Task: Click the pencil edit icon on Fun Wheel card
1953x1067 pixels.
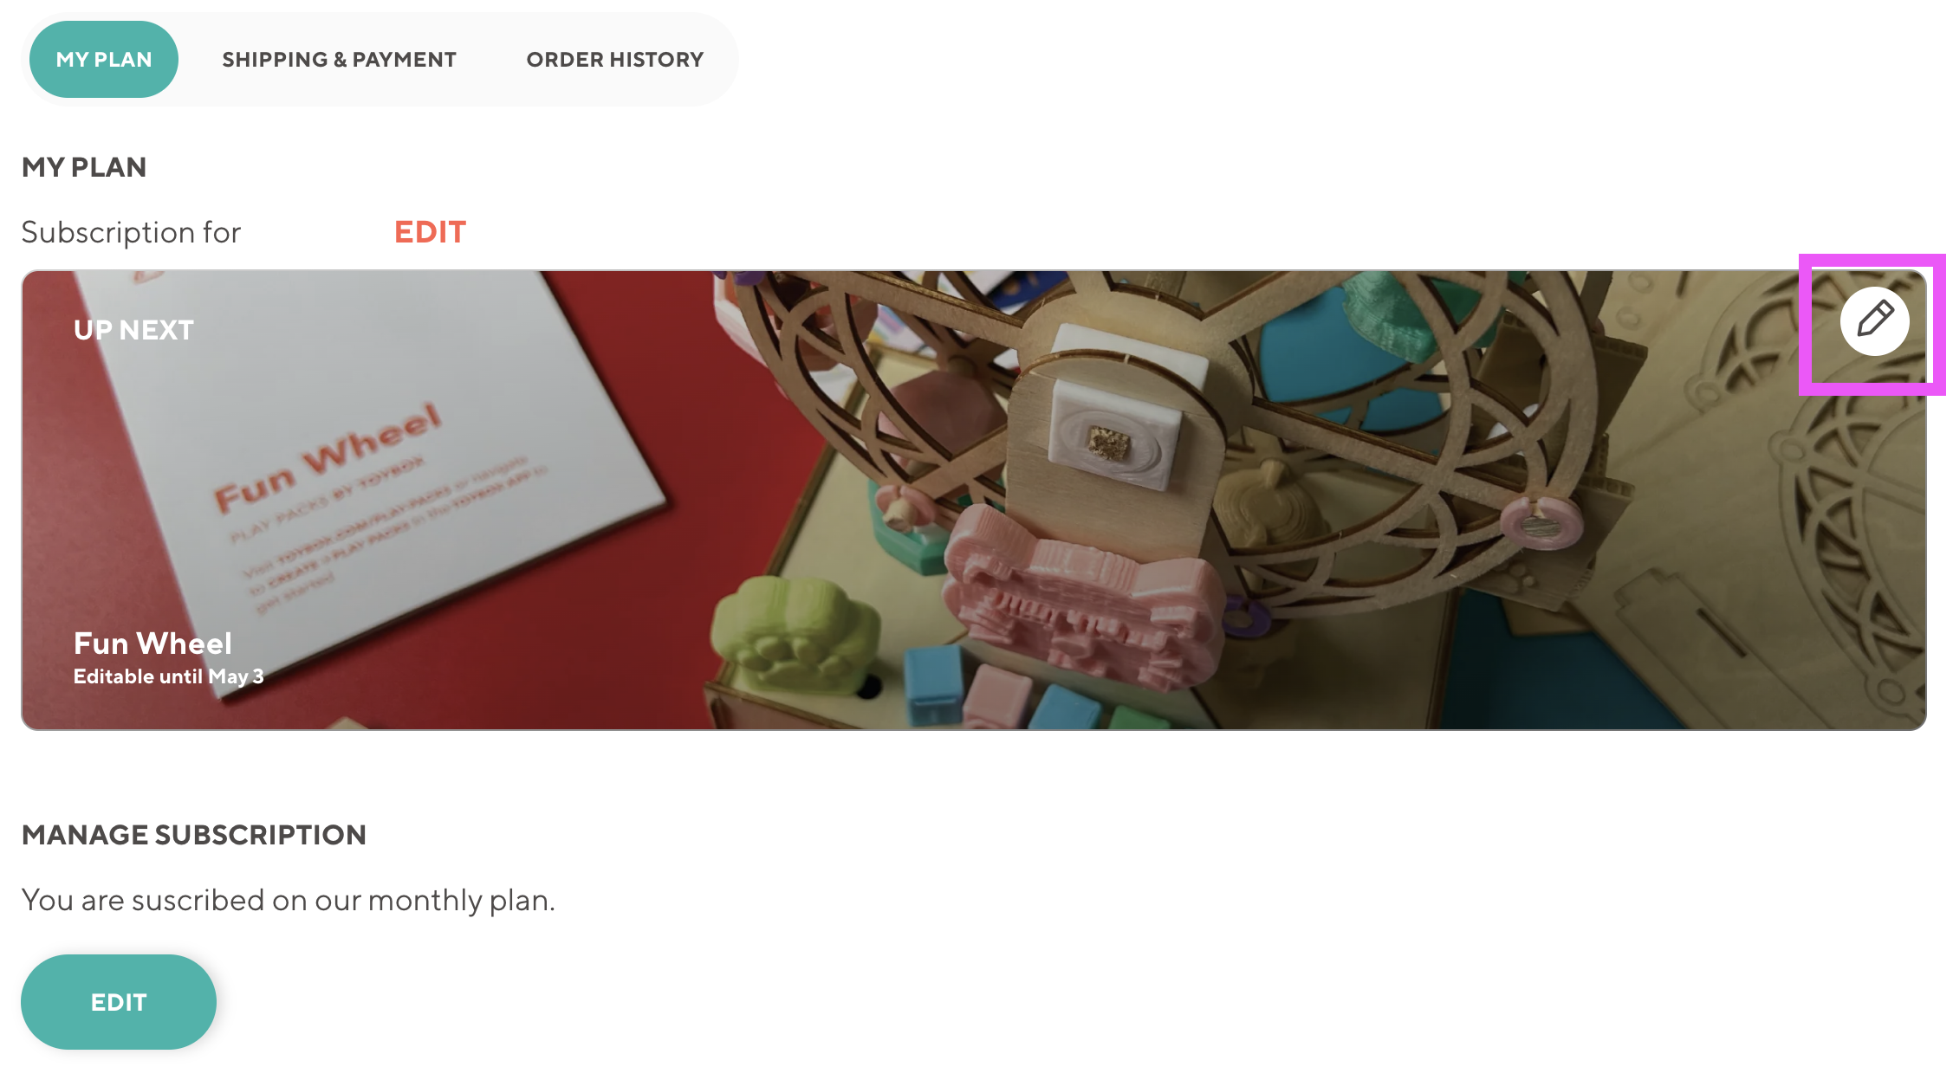Action: (x=1874, y=320)
